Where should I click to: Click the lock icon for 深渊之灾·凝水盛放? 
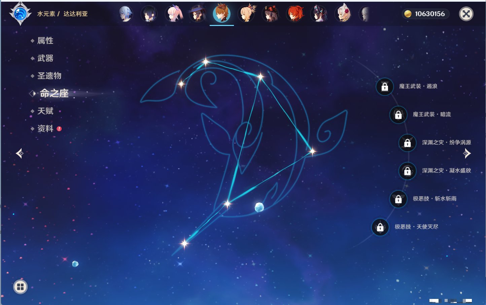click(x=408, y=171)
